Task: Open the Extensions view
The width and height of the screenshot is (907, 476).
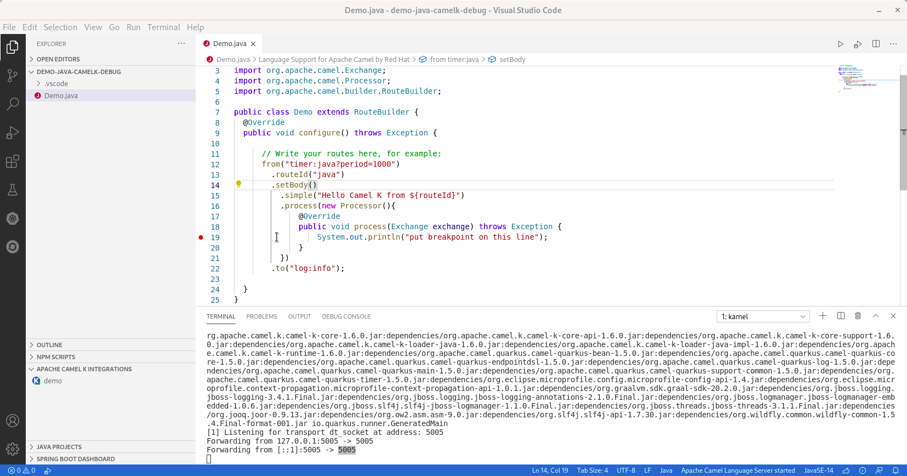Action: pos(13,161)
